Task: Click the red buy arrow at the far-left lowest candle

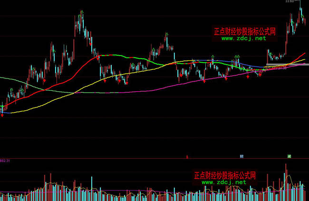Action: pos(3,115)
